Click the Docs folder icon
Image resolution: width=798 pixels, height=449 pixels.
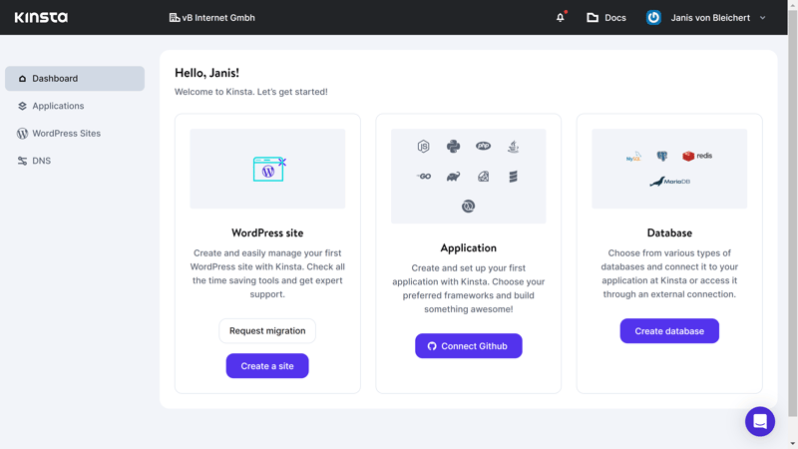pyautogui.click(x=593, y=17)
